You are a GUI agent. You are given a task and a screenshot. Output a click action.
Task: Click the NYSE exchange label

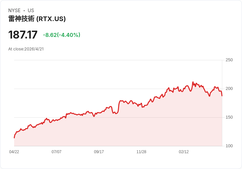(14, 11)
